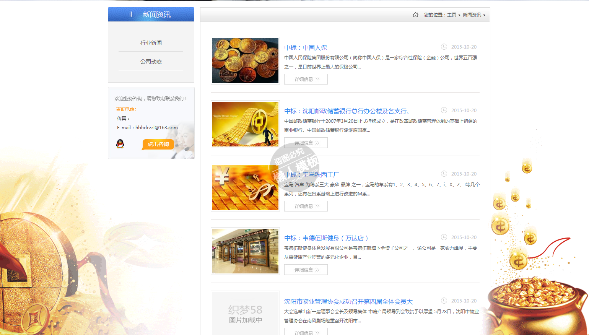Click the yen symbol thumbnail for 宝马铁西工厂
Viewport: 589px width, 335px height.
[245, 187]
